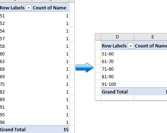The image size is (167, 133).
Task: Select row label 95 in left table
Action: (2, 115)
